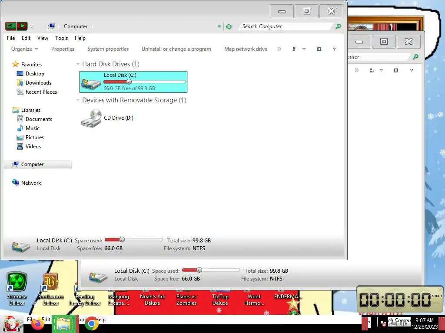Click the Properties toolbar button
Screen dimensions: 445x333
click(63, 49)
